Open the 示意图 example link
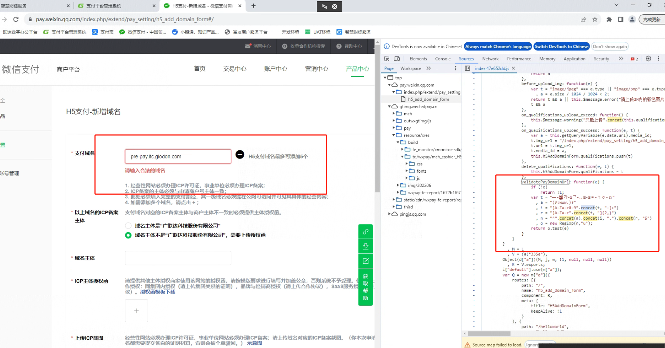Screen dimensions: 665x348 pyautogui.click(x=255, y=343)
